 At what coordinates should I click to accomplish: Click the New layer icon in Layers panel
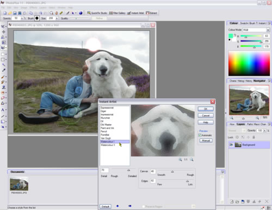click(x=232, y=201)
